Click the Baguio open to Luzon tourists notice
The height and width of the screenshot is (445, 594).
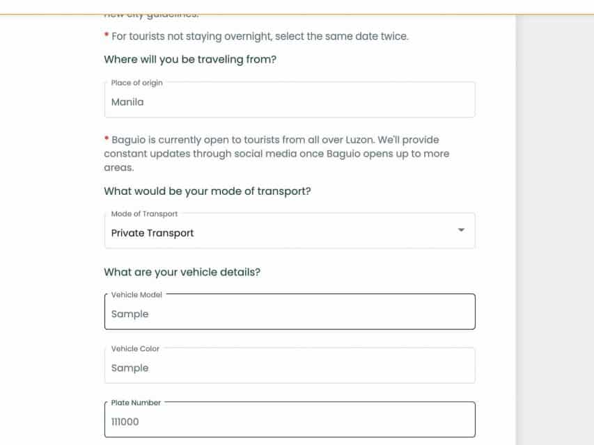click(x=276, y=154)
